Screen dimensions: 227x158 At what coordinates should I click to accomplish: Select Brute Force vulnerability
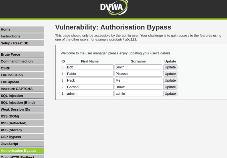(x=22, y=54)
